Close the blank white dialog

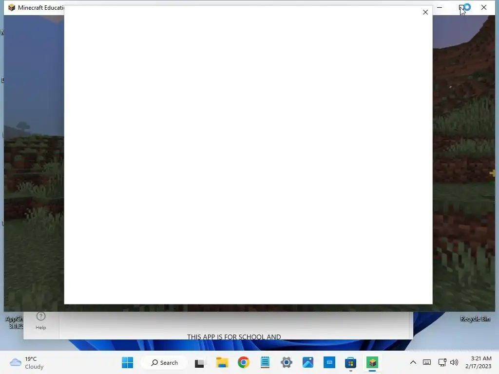pyautogui.click(x=425, y=12)
